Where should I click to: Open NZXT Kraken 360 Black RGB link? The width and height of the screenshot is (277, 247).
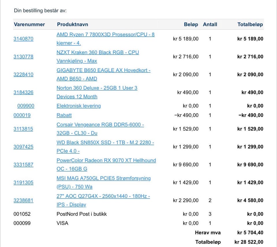click(x=98, y=57)
